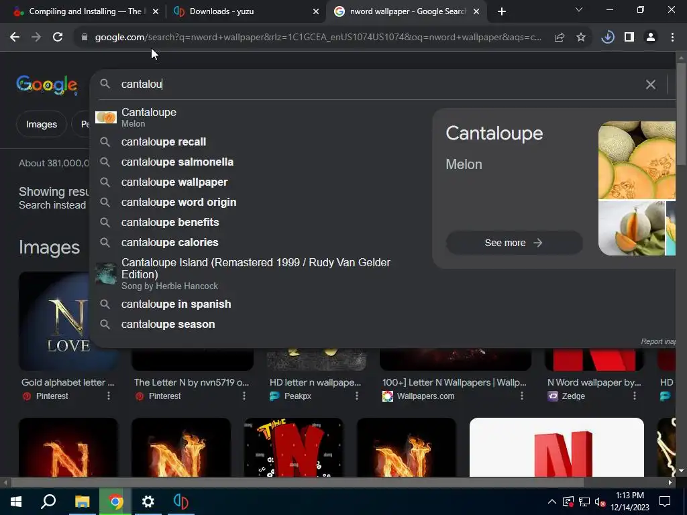This screenshot has height=515, width=687.
Task: Close the nword wallpaper Google Search tab
Action: [476, 11]
